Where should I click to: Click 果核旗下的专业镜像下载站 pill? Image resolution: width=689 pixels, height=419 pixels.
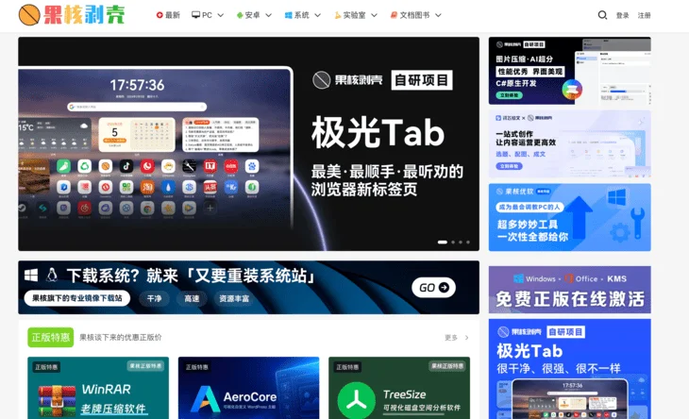point(76,298)
